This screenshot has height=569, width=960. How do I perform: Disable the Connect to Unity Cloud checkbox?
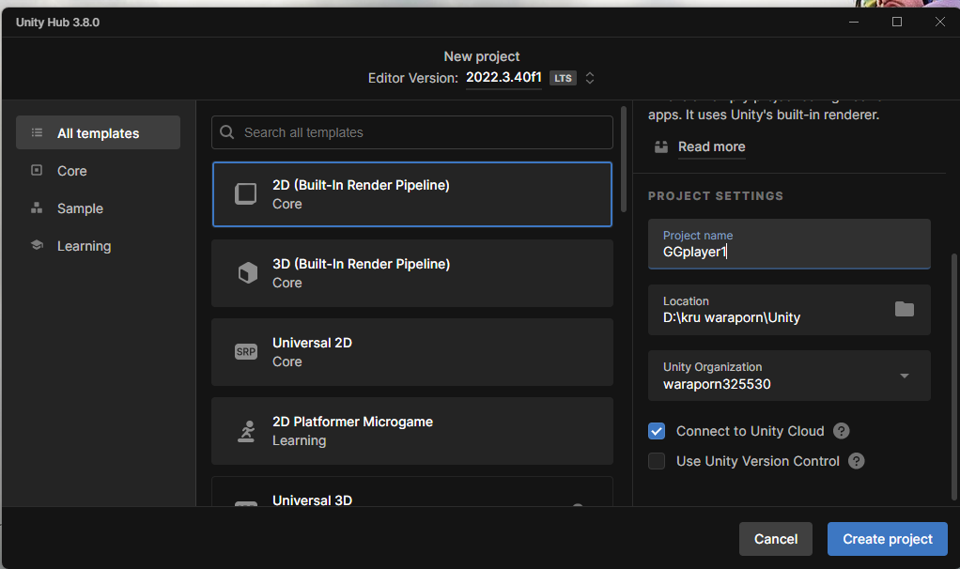[657, 431]
